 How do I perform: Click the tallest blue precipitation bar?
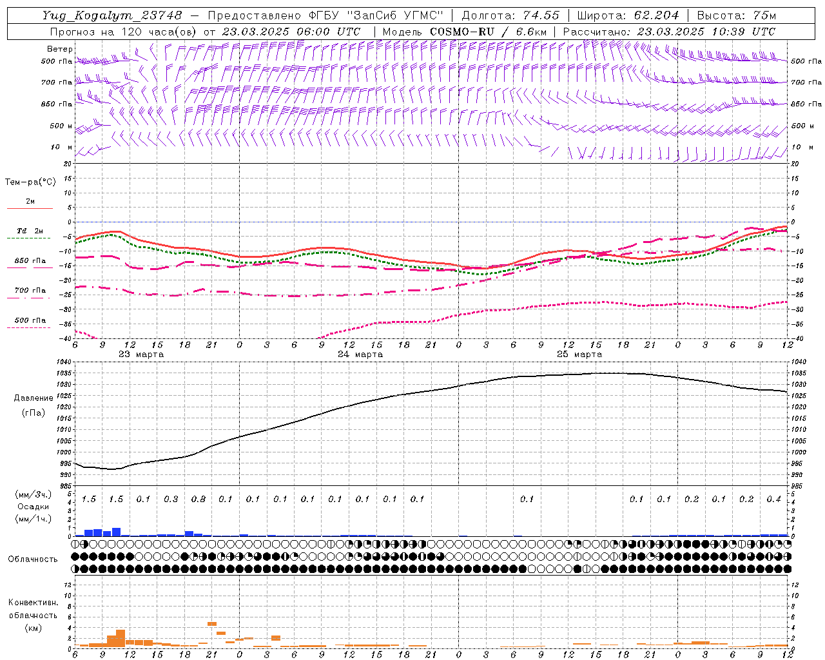(117, 532)
